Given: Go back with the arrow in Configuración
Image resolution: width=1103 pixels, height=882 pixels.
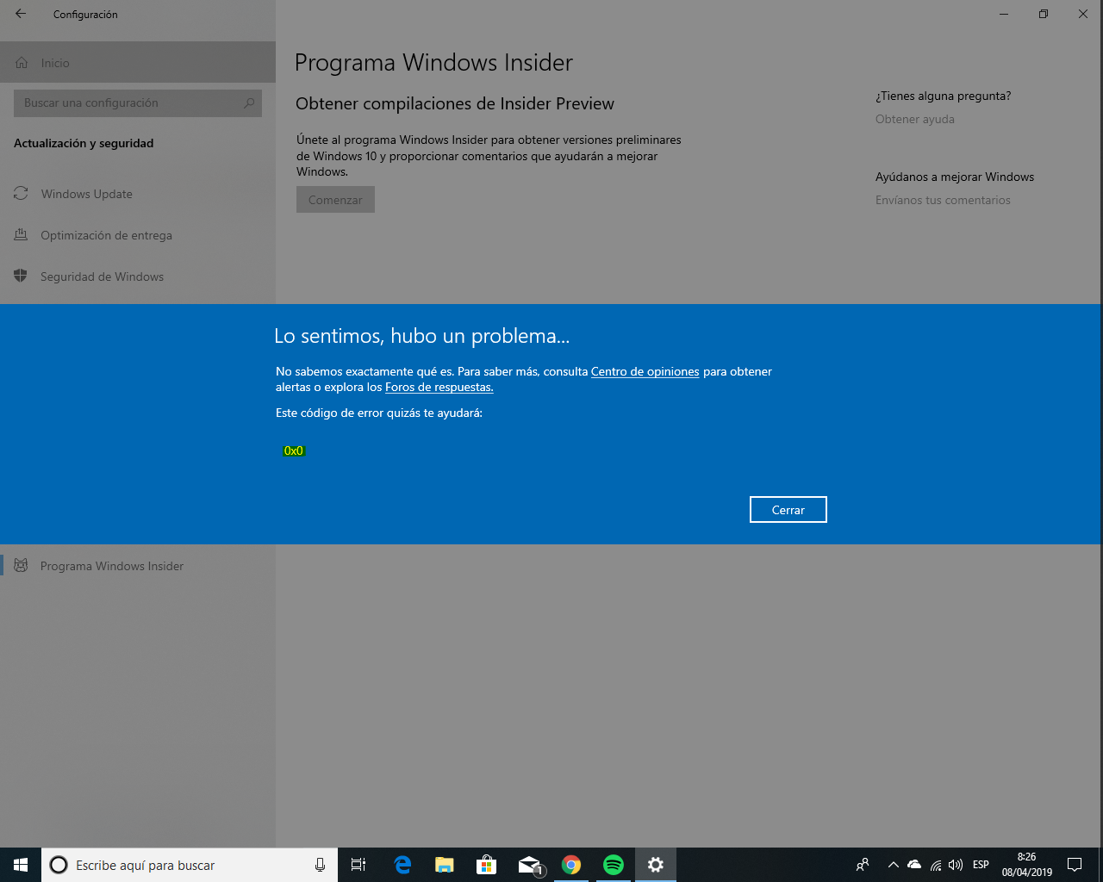Looking at the screenshot, I should [21, 14].
